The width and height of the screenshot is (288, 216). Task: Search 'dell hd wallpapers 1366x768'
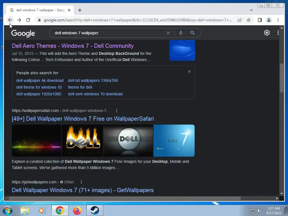tap(93, 80)
